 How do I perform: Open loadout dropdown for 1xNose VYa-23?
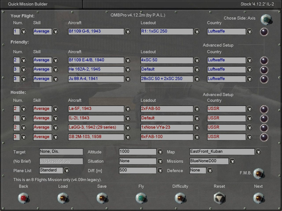point(197,128)
